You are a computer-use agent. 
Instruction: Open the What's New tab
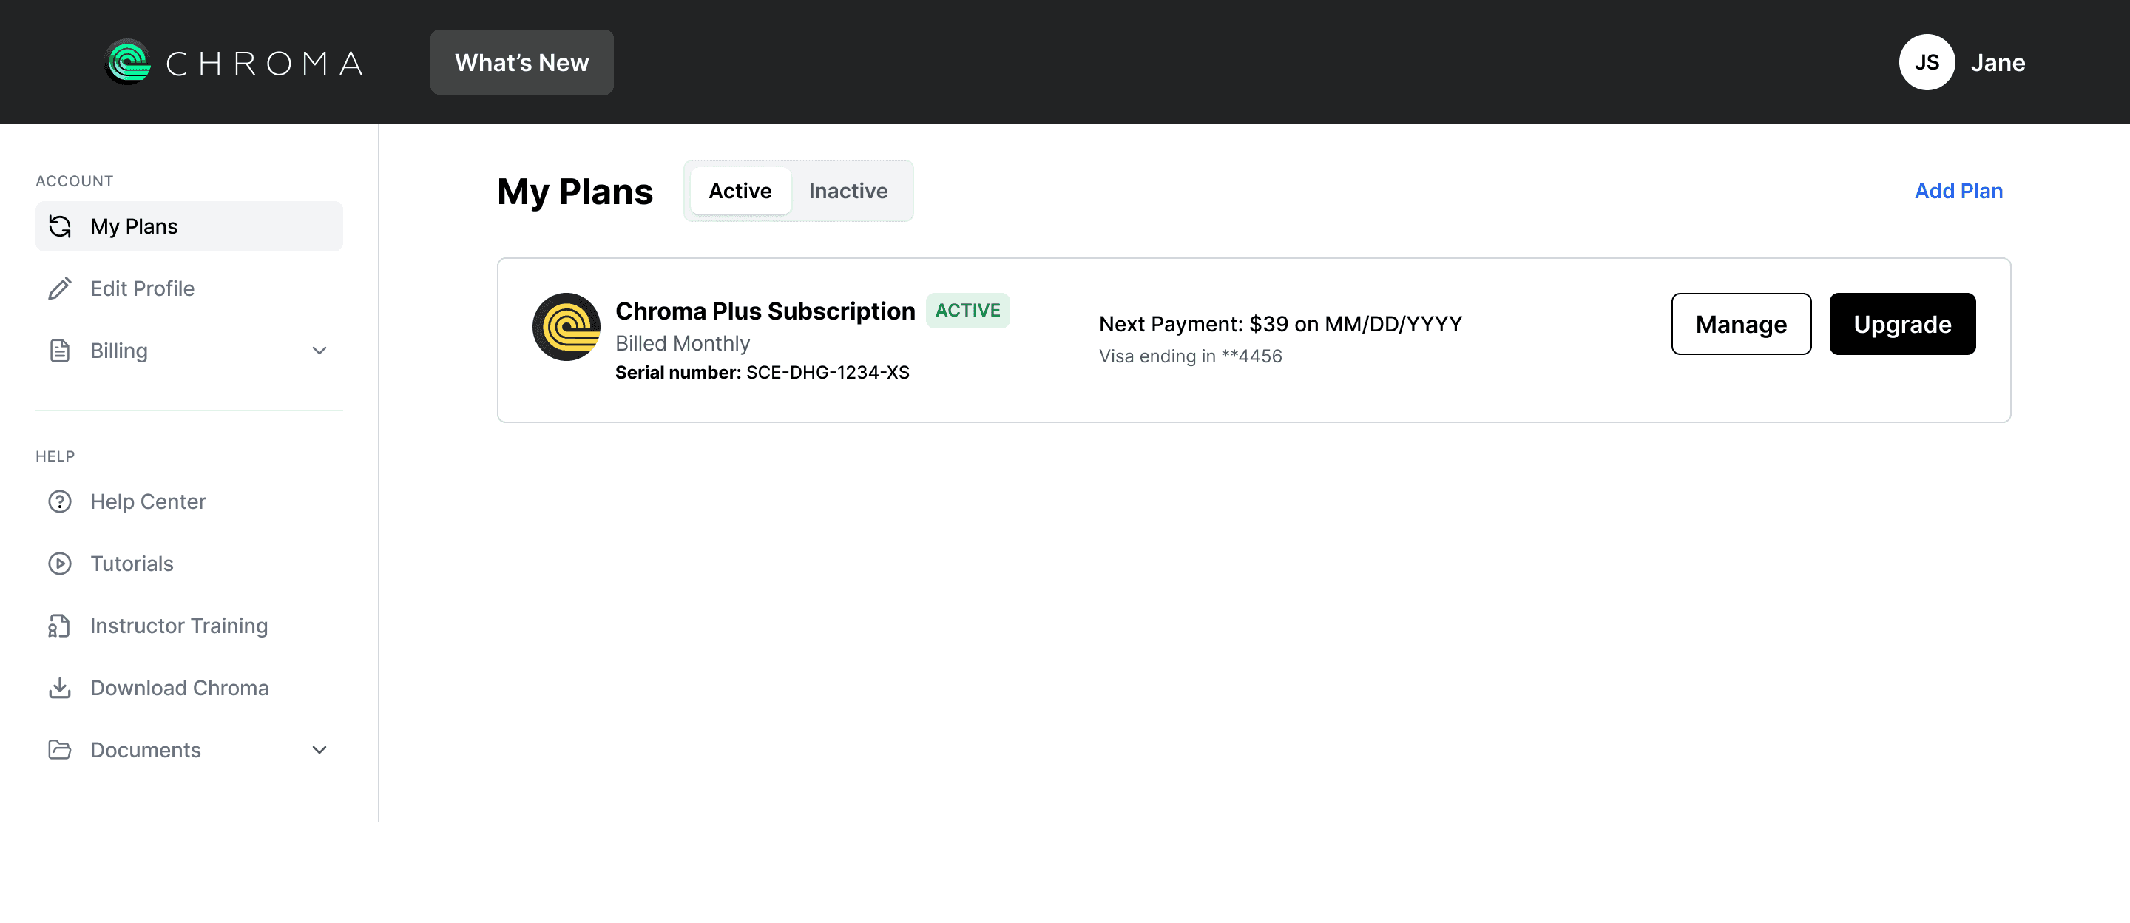521,62
